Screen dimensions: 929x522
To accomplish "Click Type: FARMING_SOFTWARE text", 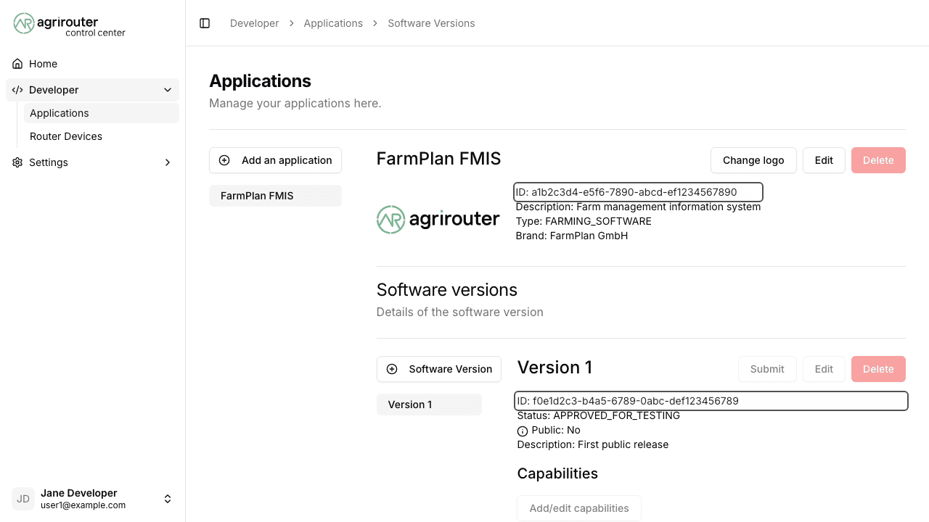I will [x=584, y=221].
